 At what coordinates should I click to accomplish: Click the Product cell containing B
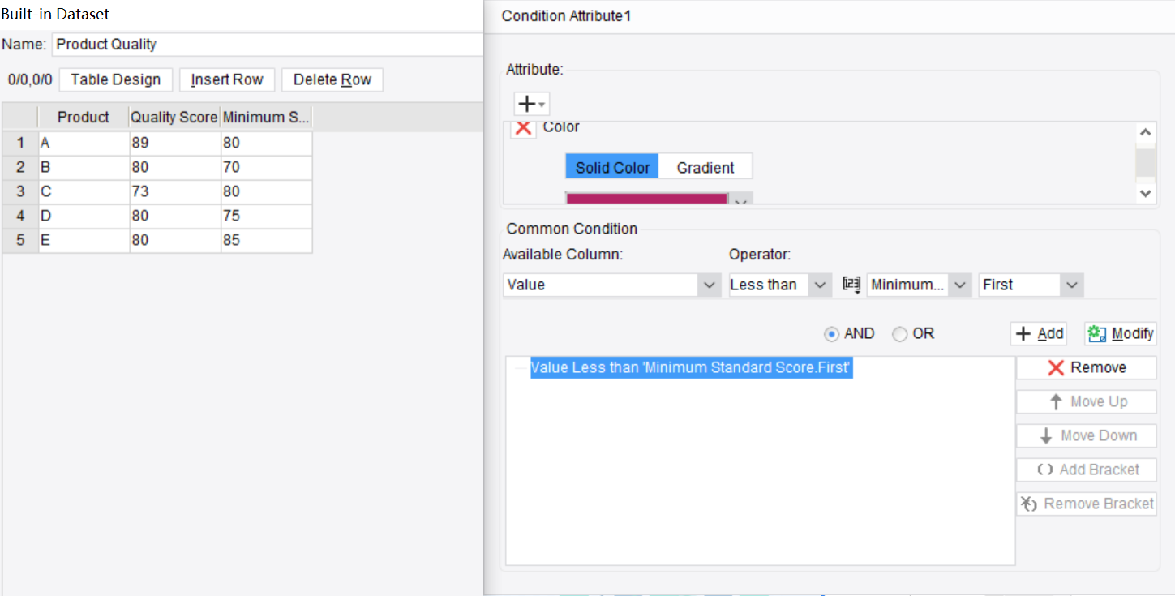click(x=84, y=167)
